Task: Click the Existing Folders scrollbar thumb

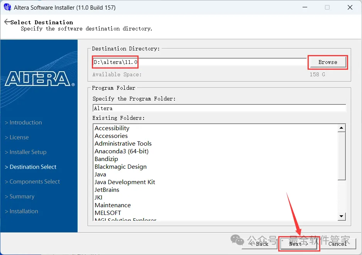Action: [x=341, y=156]
